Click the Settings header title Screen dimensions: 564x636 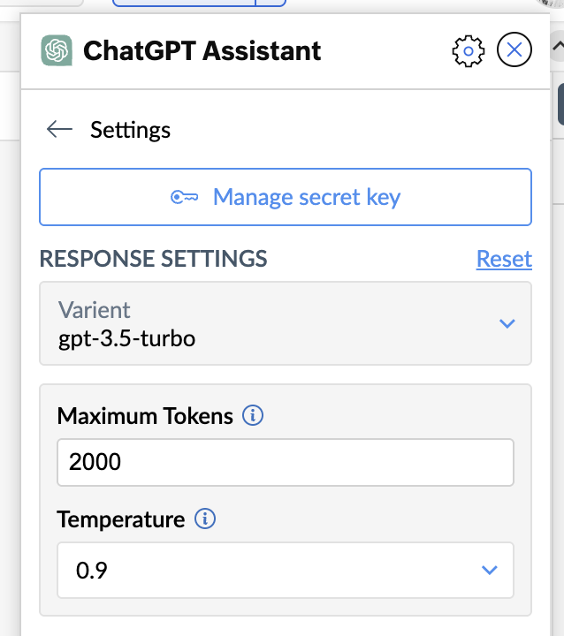(130, 131)
